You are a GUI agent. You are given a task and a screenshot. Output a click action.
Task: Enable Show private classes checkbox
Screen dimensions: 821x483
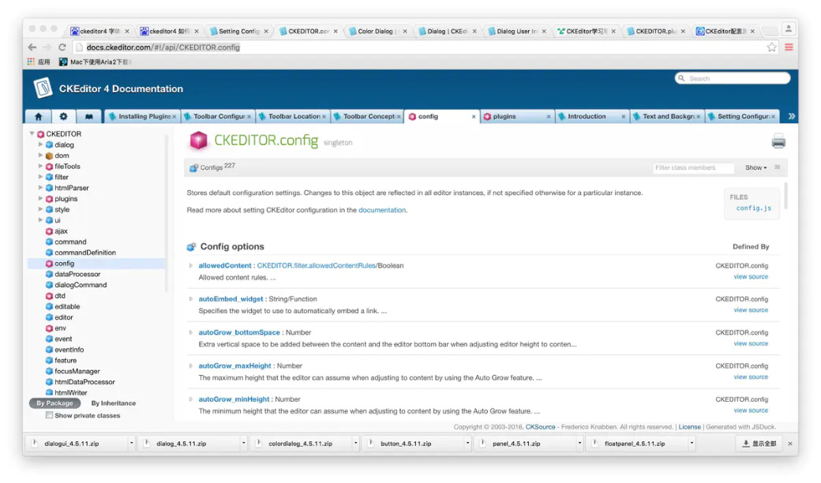50,415
